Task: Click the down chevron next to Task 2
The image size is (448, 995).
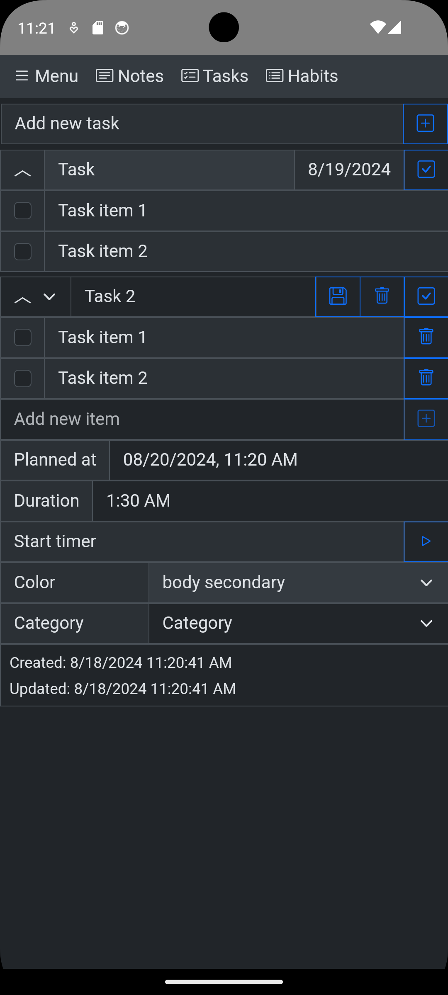Action: click(x=50, y=297)
